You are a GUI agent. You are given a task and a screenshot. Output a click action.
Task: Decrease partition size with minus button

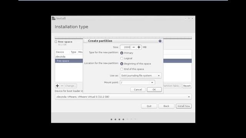(134, 47)
